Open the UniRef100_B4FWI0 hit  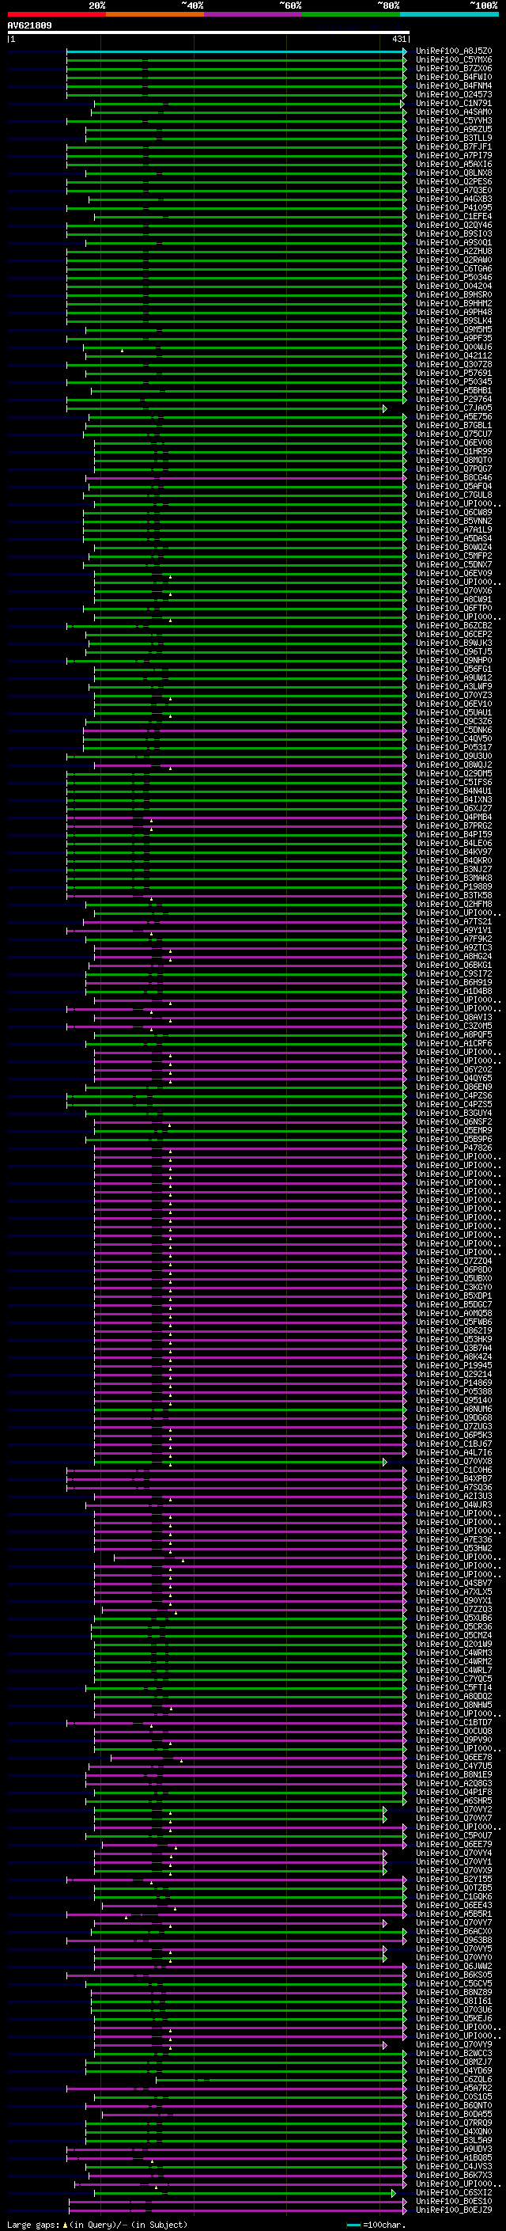click(454, 77)
